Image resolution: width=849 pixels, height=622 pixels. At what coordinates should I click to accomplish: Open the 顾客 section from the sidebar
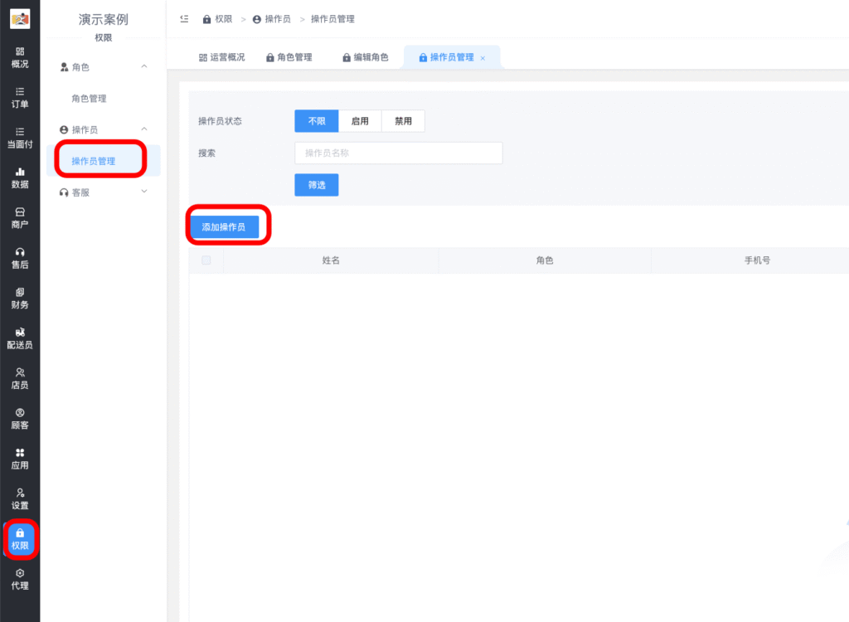(x=18, y=419)
